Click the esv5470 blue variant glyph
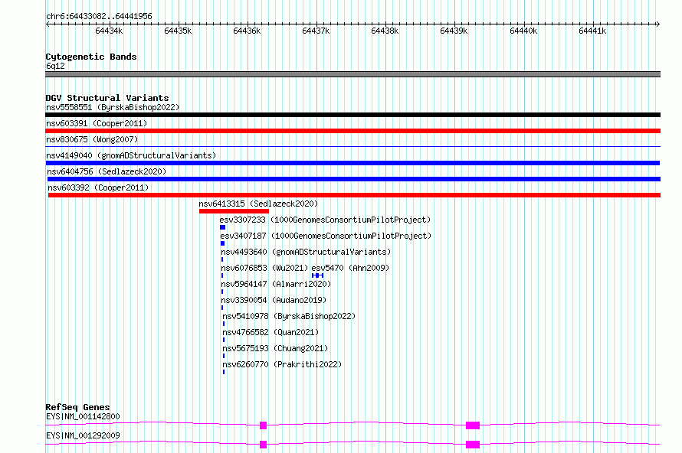The image size is (682, 453). (x=317, y=275)
